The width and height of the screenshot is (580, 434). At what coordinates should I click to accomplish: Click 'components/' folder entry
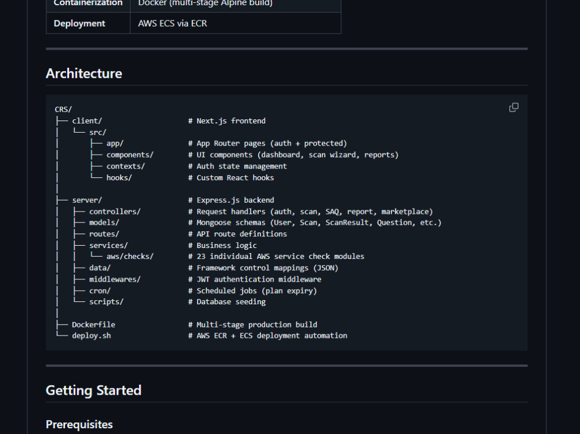pos(130,155)
